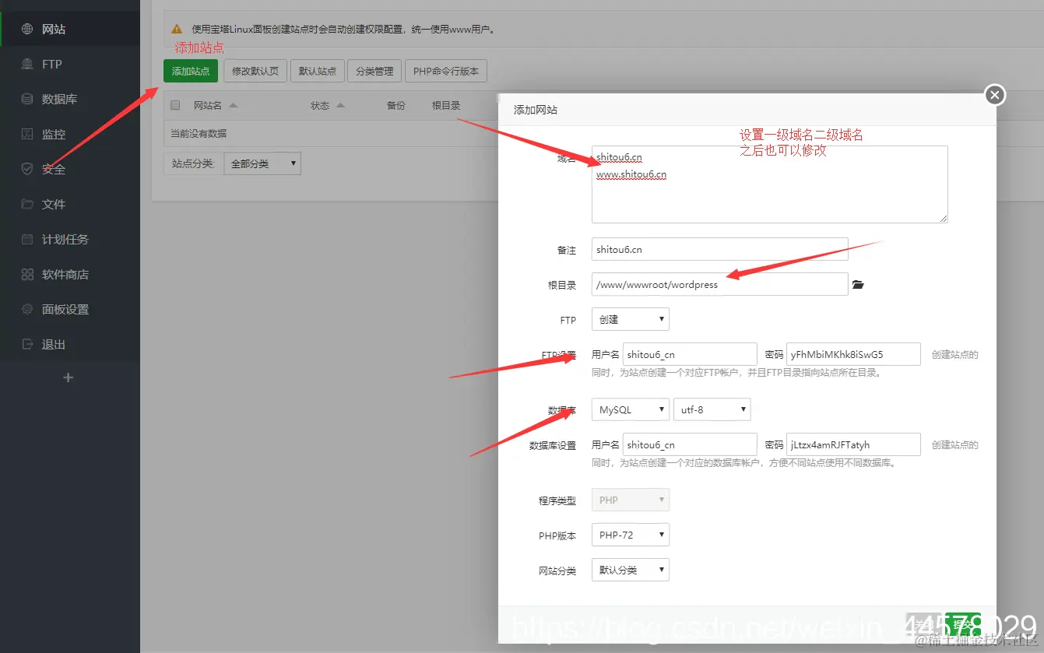Click the 分类管理 button
This screenshot has width=1044, height=653.
pyautogui.click(x=374, y=71)
